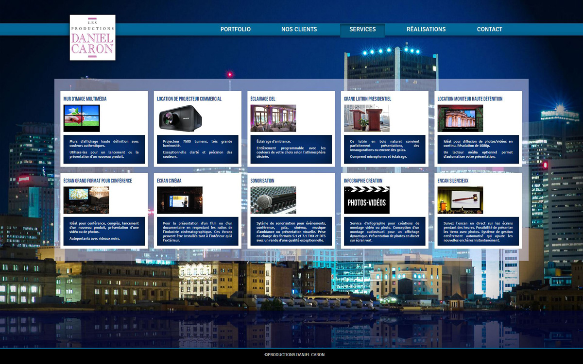Viewport: 583px width, 364px height.
Task: Select the Écran cinéma thumbnail
Action: pos(180,200)
